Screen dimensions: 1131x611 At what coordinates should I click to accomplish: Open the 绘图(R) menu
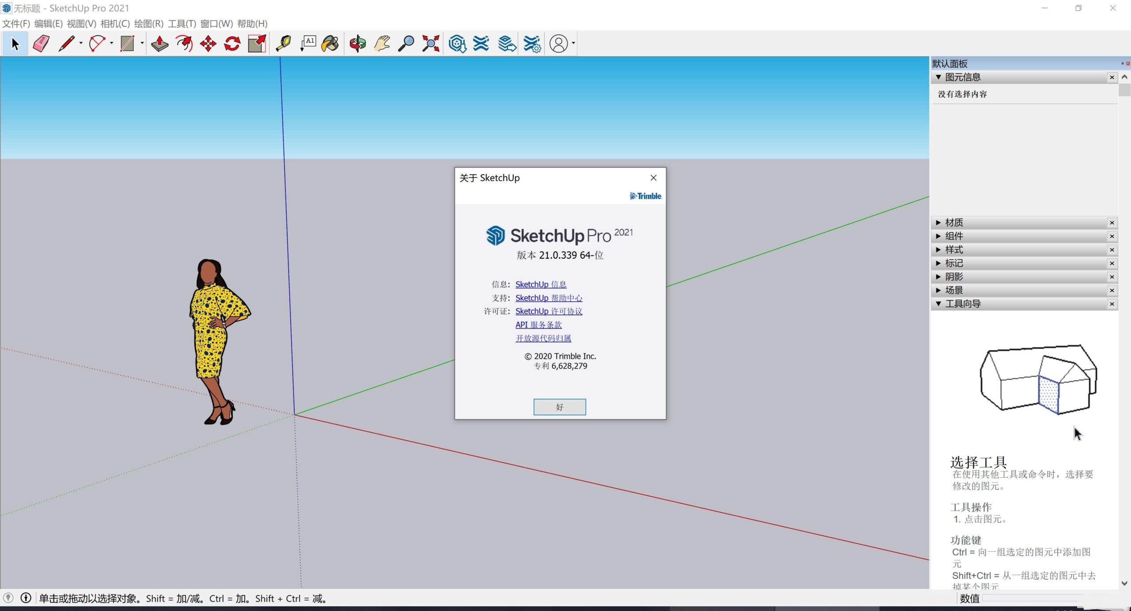tap(149, 24)
